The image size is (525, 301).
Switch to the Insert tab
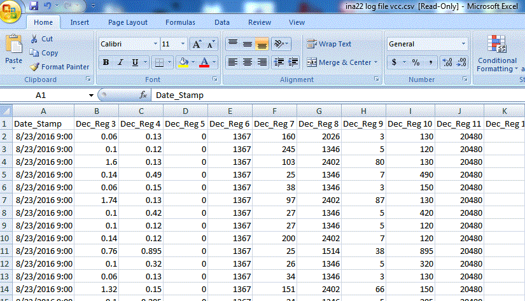[x=80, y=22]
